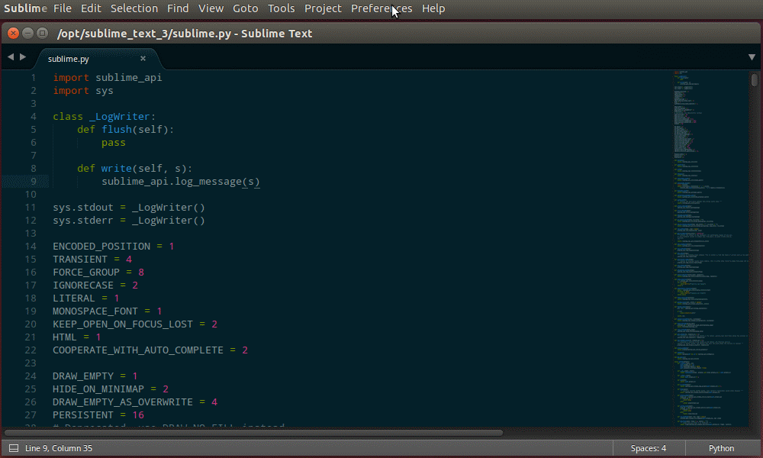
Task: Click 'TRANSIENT' on line 15
Action: 80,260
